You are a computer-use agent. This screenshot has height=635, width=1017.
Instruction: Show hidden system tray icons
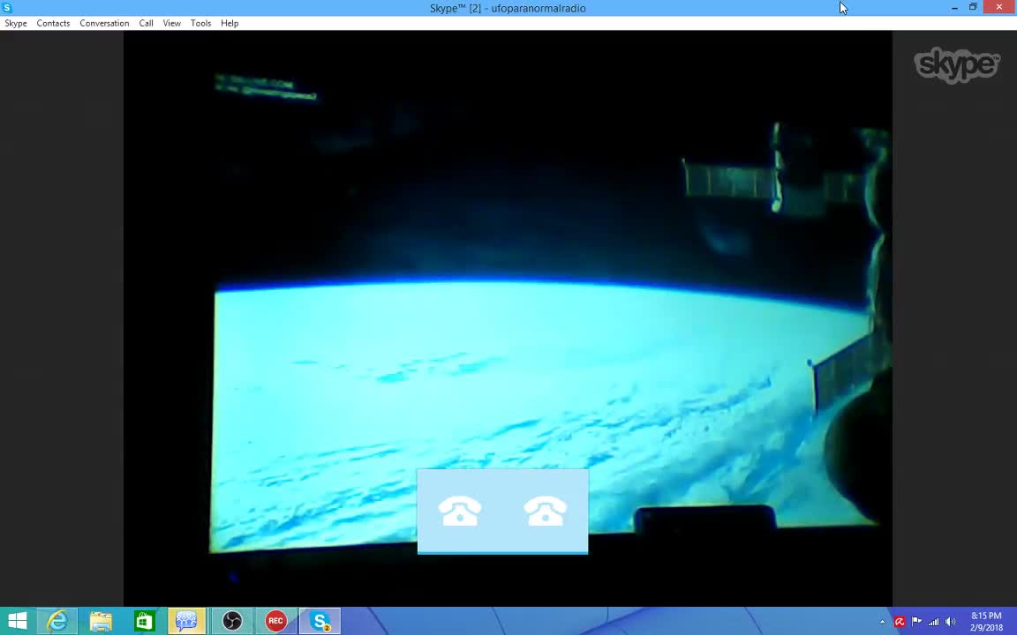pyautogui.click(x=882, y=622)
